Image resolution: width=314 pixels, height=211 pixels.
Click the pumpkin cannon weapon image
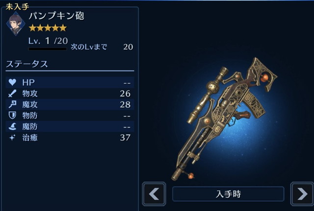[x=224, y=119]
